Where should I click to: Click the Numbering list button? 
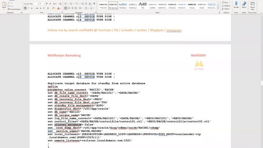coord(71,4)
